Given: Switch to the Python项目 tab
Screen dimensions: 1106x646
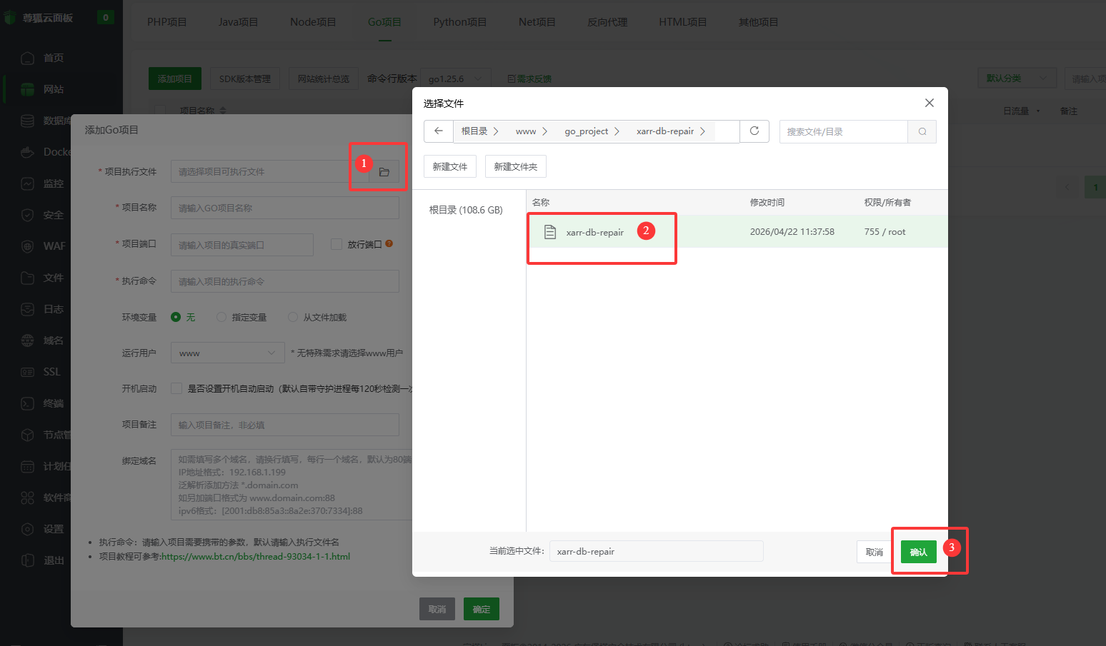Looking at the screenshot, I should point(459,21).
